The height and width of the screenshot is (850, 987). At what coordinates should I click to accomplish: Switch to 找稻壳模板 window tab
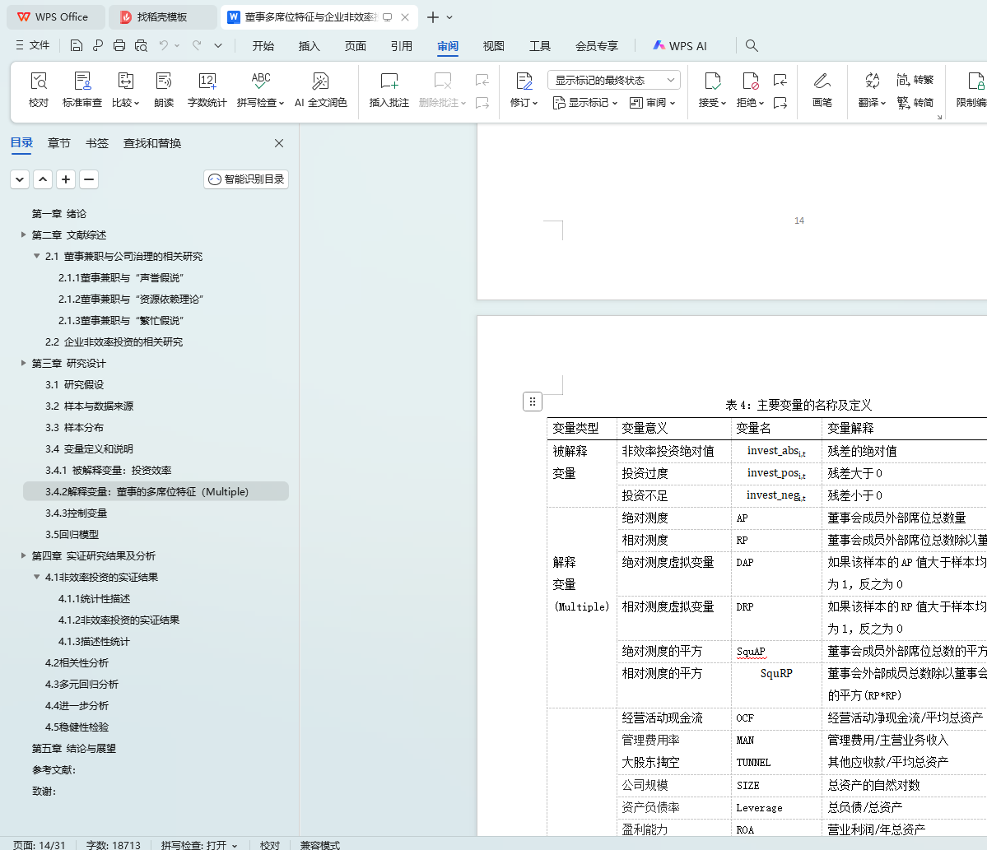pos(162,17)
